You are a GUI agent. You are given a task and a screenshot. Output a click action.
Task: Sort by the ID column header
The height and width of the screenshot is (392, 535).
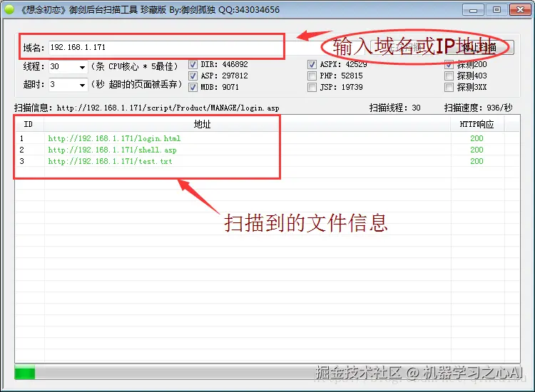tap(29, 125)
